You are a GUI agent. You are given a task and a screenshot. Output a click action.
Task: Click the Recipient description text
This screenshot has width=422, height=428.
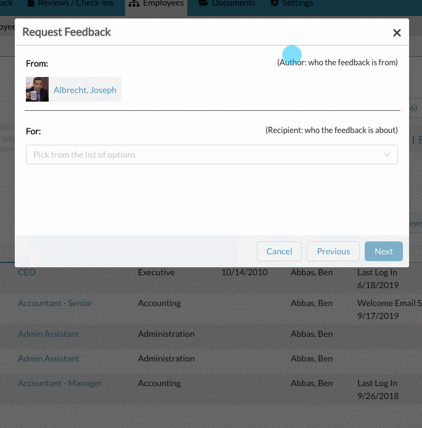pyautogui.click(x=331, y=130)
